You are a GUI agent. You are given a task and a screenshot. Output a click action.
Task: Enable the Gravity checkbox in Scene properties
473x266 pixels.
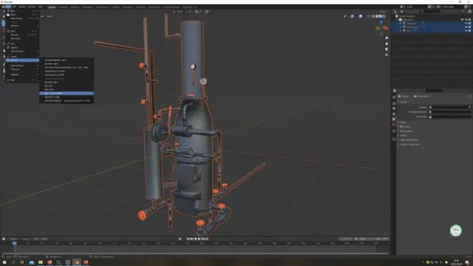401,127
